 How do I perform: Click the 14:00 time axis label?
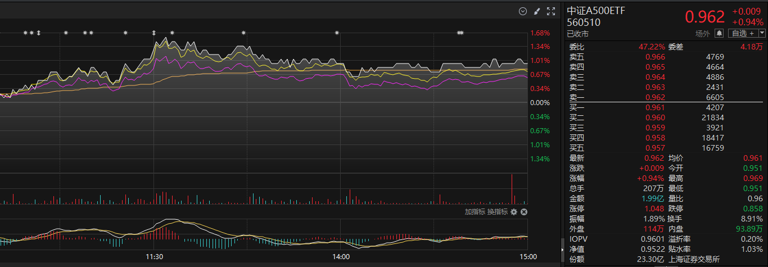pos(341,257)
